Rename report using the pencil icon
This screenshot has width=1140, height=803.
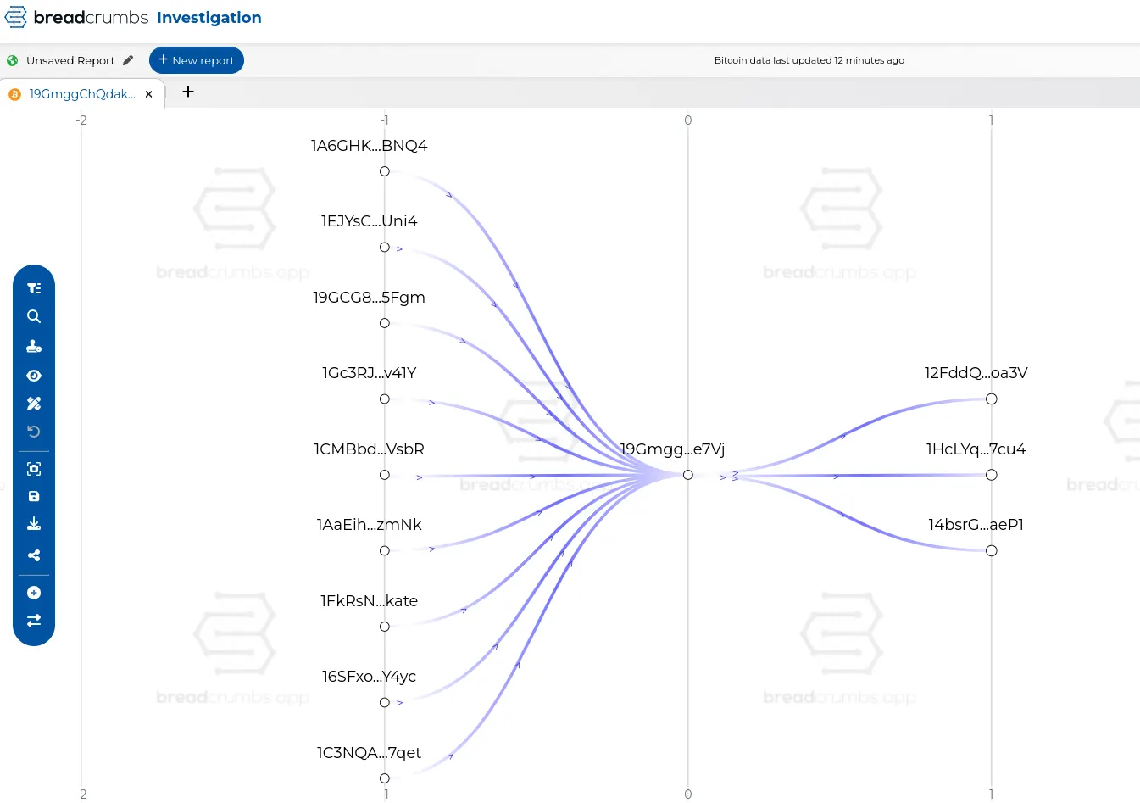pos(128,60)
